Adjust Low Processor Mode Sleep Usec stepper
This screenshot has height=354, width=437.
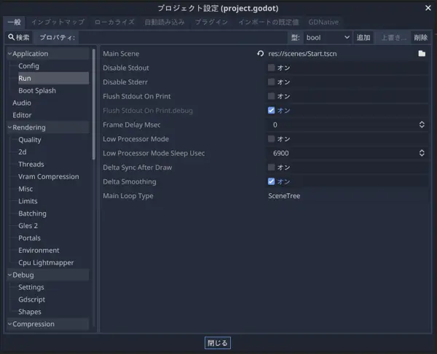(422, 153)
